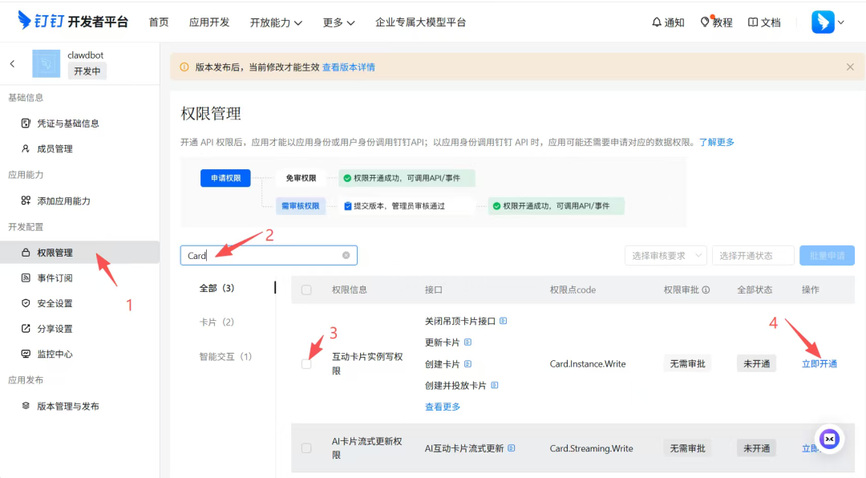Open doc icon beside 更新卡片
This screenshot has width=866, height=478.
click(467, 342)
